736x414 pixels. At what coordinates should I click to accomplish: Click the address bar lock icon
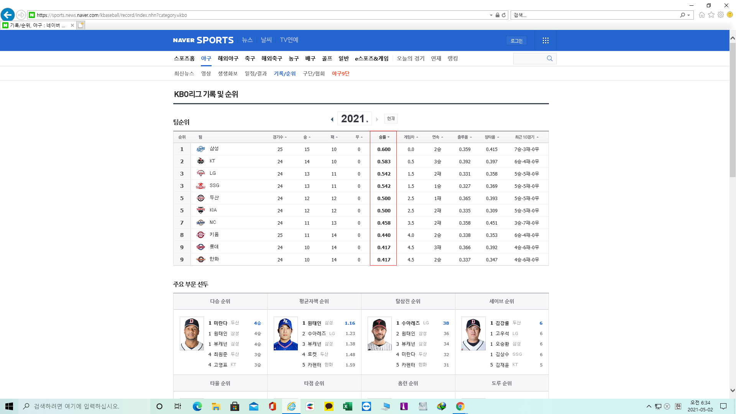click(497, 15)
